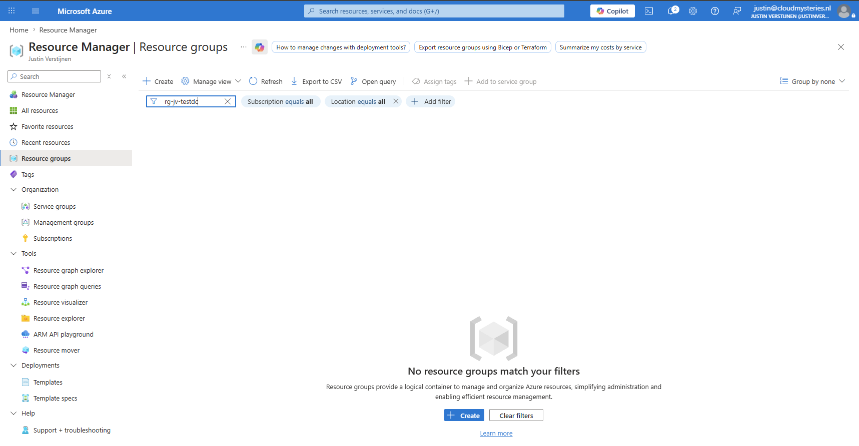Click the top search resources field
Image resolution: width=859 pixels, height=446 pixels.
[434, 11]
